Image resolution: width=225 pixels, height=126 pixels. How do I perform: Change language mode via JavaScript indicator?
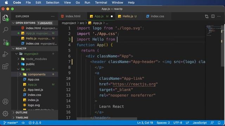coord(200,123)
